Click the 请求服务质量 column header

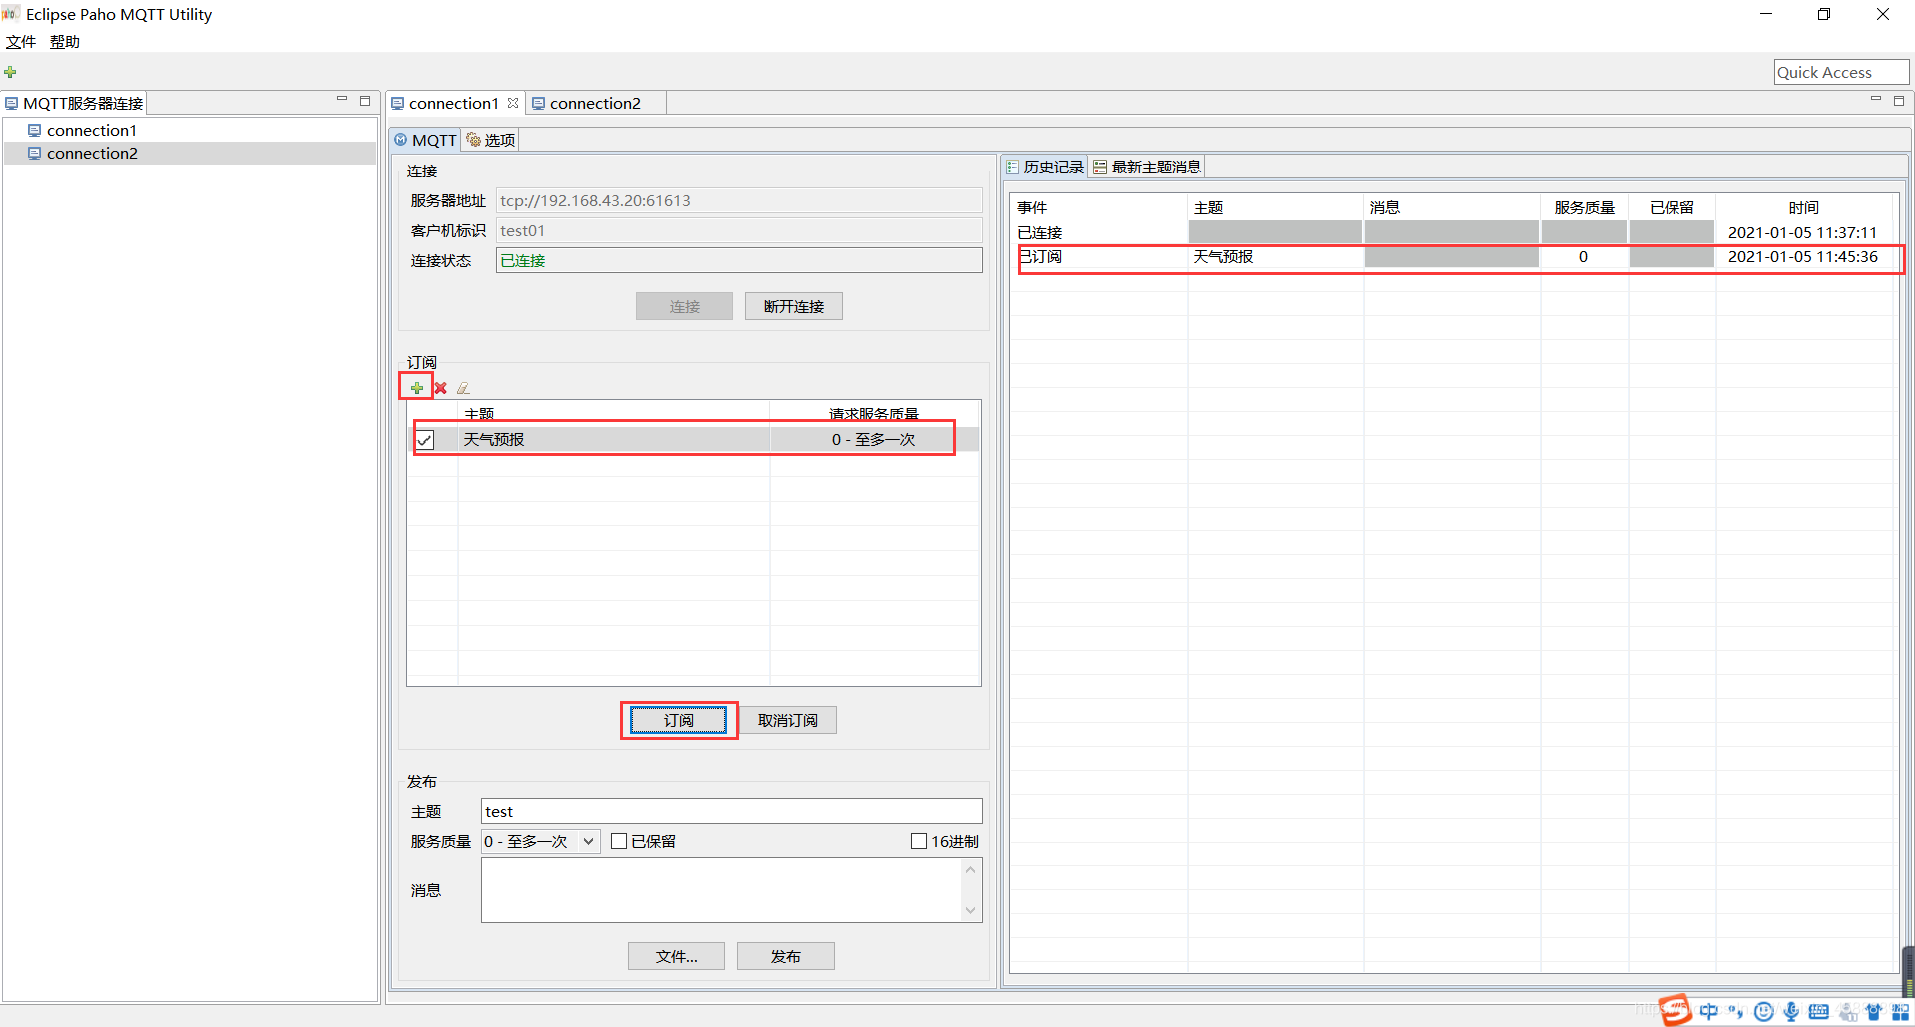874,413
